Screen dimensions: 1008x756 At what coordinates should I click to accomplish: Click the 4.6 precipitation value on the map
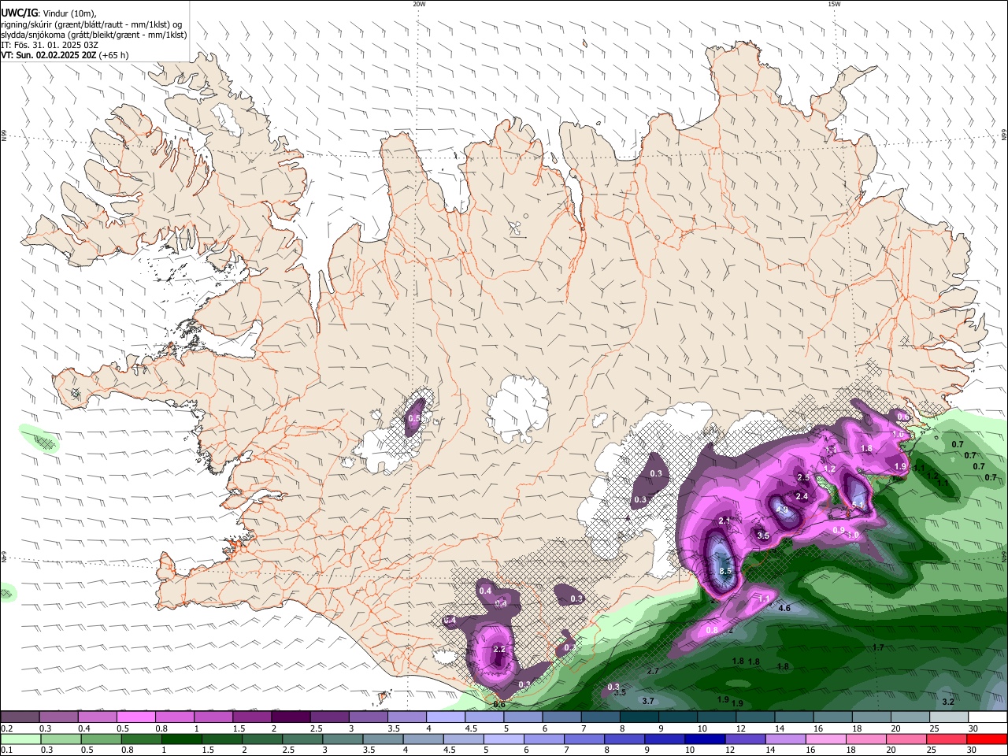[784, 608]
